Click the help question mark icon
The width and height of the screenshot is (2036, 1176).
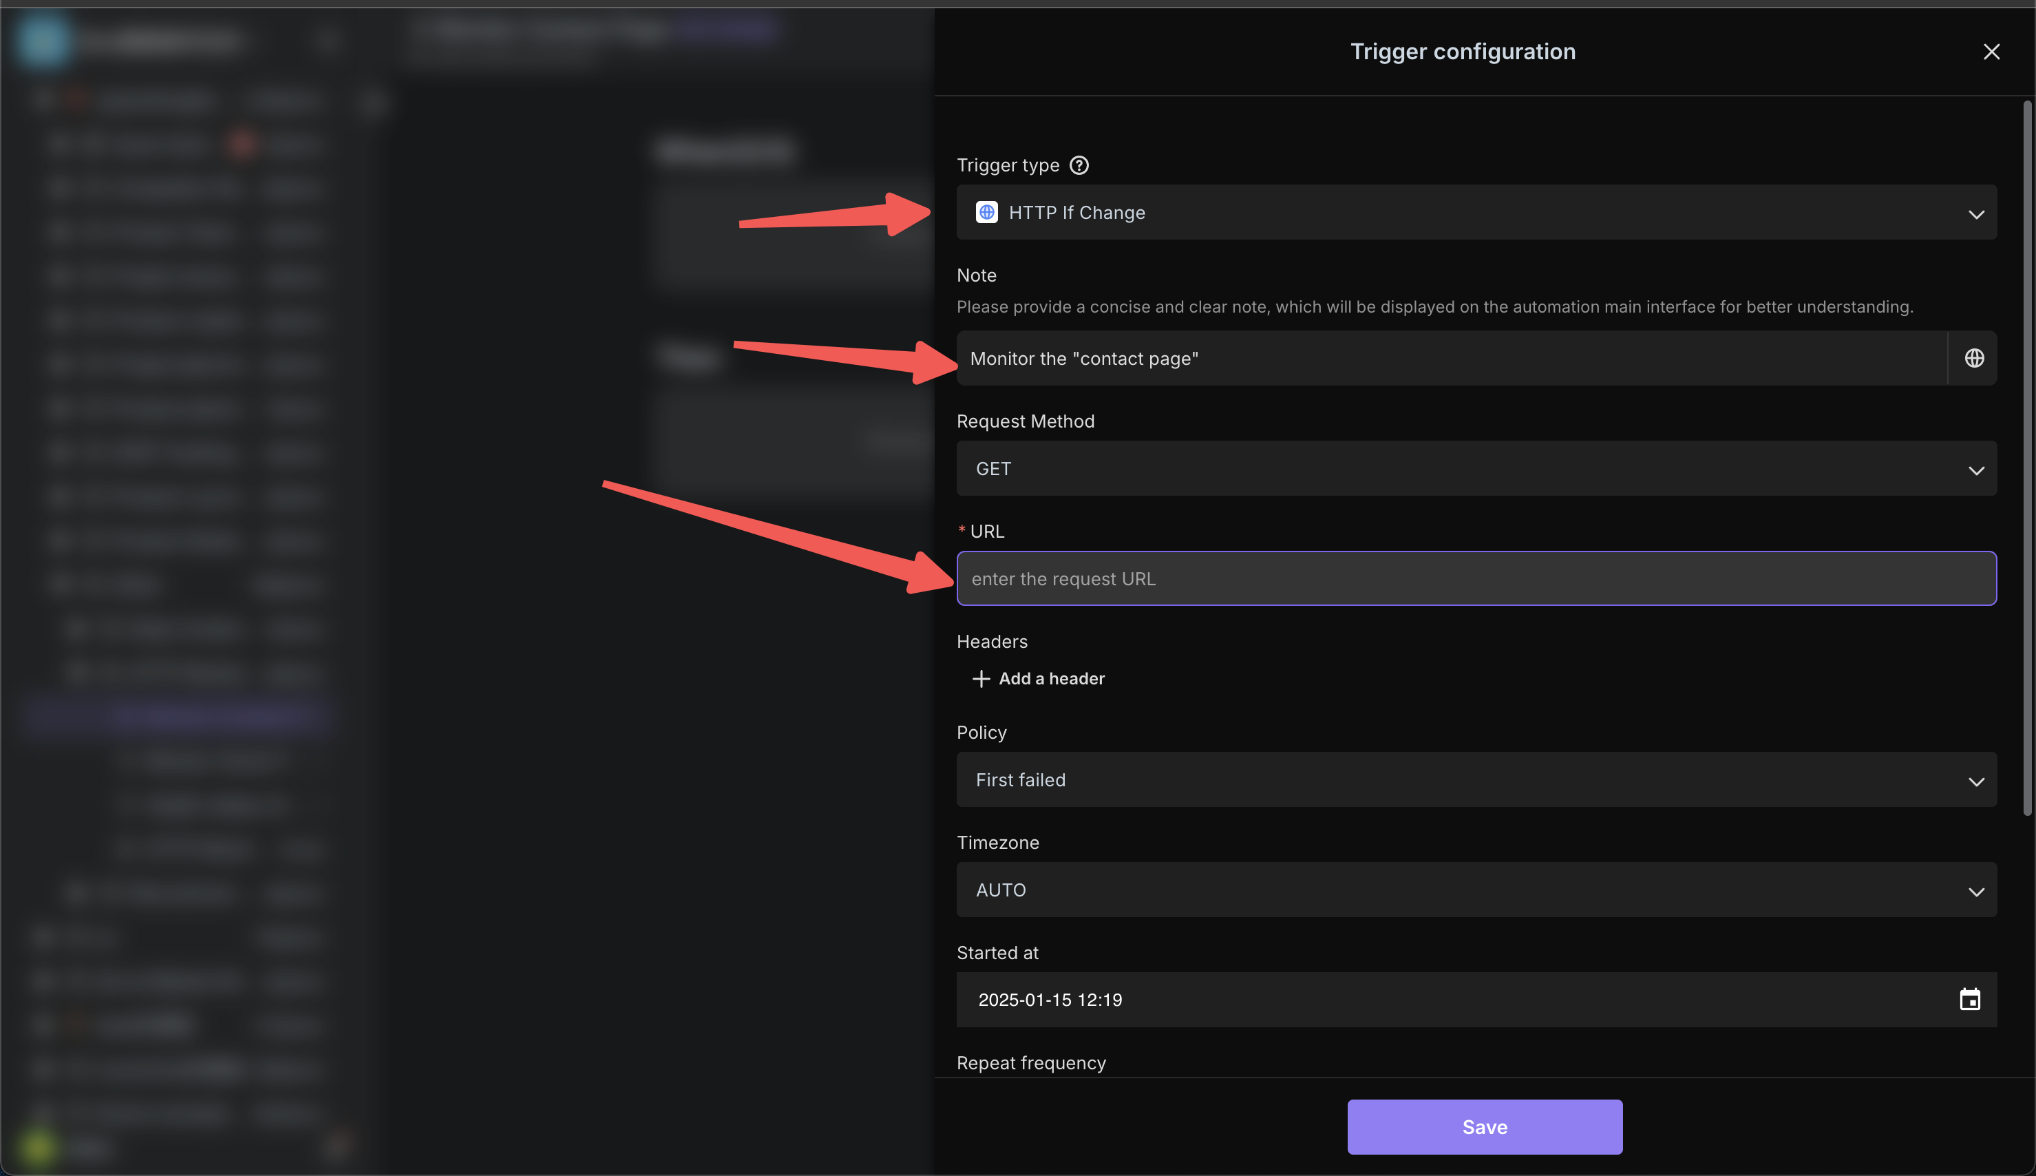(x=1079, y=165)
